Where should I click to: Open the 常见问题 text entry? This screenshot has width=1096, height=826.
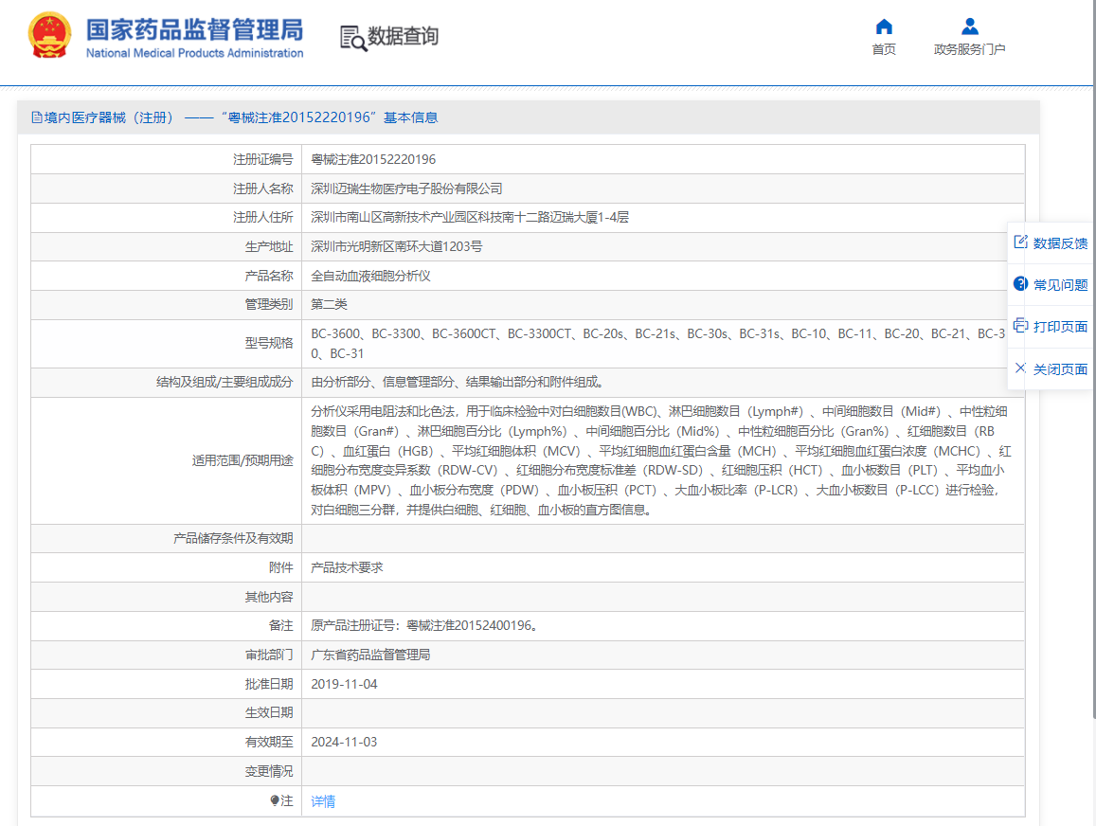(1060, 285)
